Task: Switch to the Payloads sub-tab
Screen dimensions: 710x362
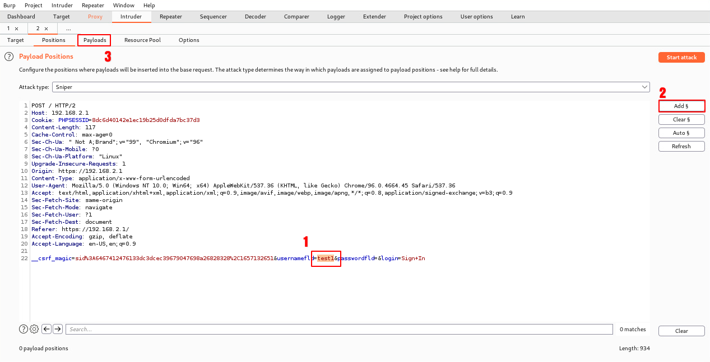Action: point(95,40)
